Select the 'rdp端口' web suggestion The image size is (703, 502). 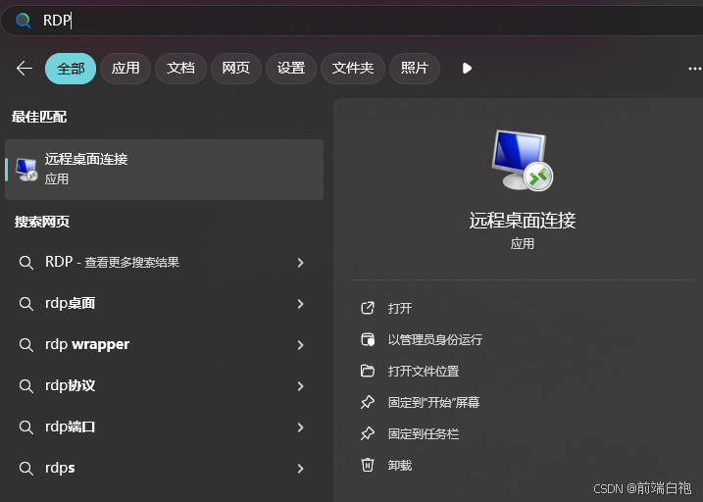point(162,427)
